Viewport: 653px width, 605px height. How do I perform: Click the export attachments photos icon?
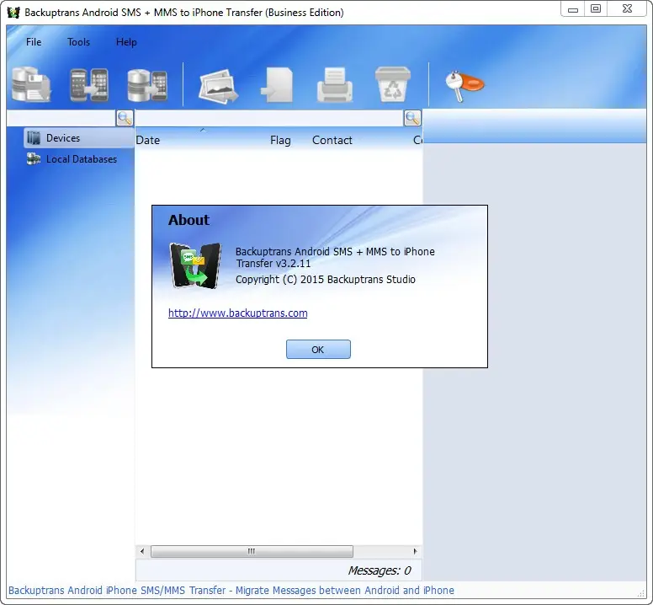(x=218, y=86)
